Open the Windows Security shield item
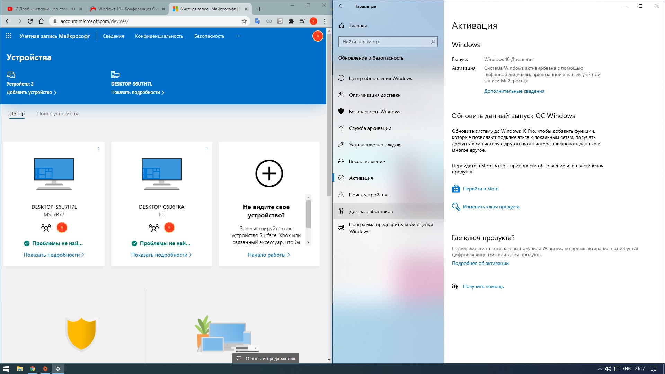The height and width of the screenshot is (374, 665). point(374,112)
